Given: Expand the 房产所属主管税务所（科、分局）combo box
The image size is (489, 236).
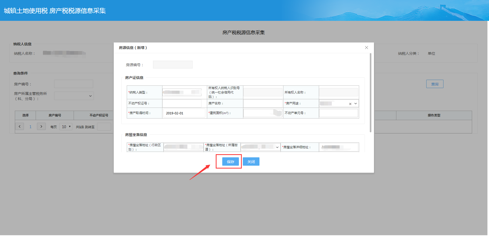Looking at the screenshot, I should pyautogui.click(x=74, y=96).
